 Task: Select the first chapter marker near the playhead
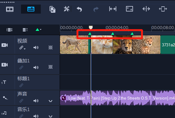[90, 34]
